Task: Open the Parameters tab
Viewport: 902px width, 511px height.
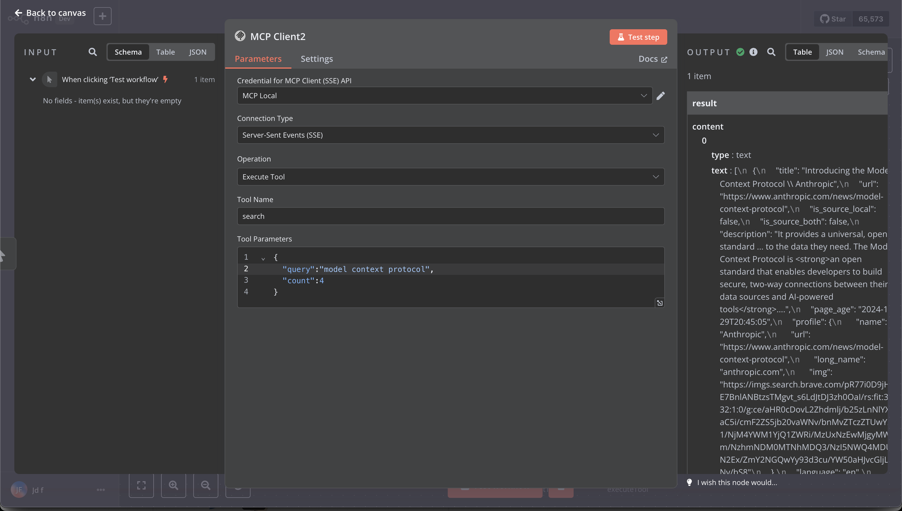Action: (258, 59)
